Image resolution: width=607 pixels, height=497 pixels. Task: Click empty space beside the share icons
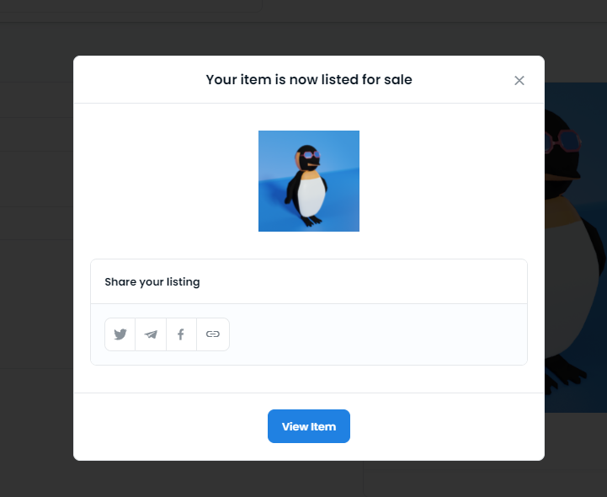click(x=378, y=334)
